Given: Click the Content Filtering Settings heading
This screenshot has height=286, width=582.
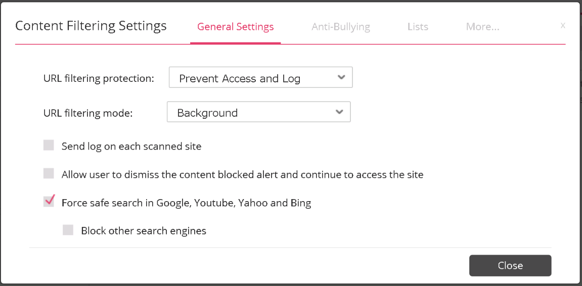Looking at the screenshot, I should point(91,26).
